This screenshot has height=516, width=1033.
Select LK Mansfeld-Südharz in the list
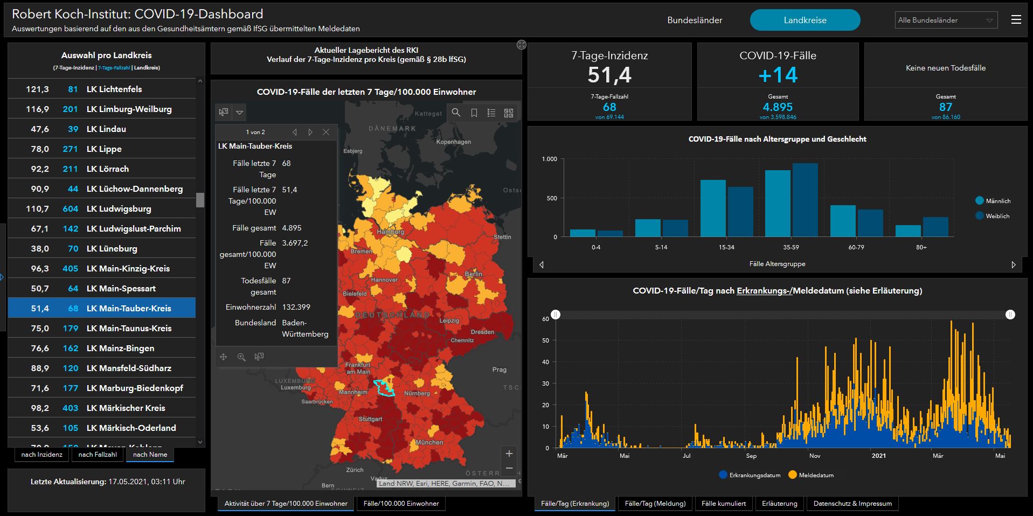point(102,368)
